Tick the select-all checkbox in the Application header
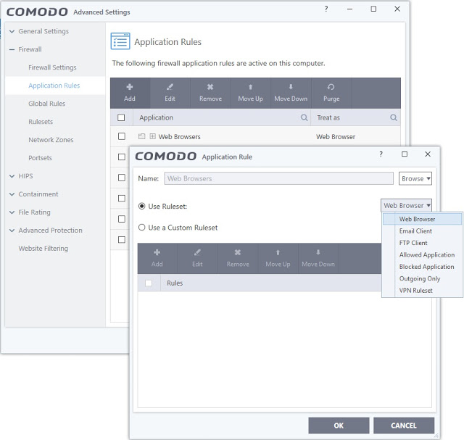Image resolution: width=464 pixels, height=440 pixels. point(121,117)
